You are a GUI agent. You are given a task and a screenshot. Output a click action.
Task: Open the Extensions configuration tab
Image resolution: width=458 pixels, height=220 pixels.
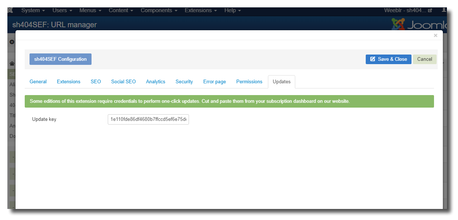pyautogui.click(x=69, y=81)
